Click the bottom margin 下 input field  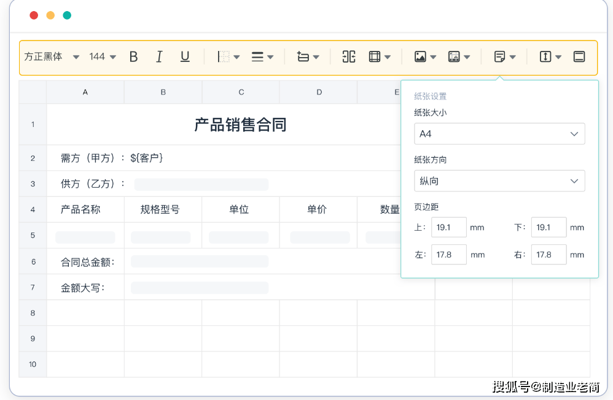549,228
